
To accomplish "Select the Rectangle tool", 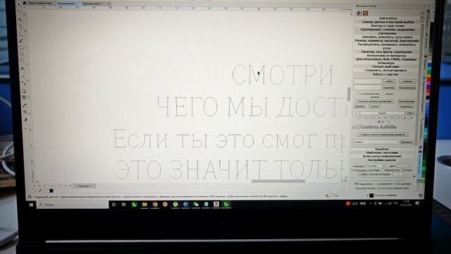I will pyautogui.click(x=21, y=47).
